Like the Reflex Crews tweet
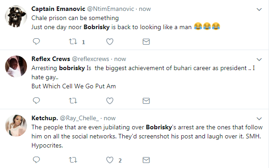The width and height of the screenshot is (269, 168). click(110, 101)
